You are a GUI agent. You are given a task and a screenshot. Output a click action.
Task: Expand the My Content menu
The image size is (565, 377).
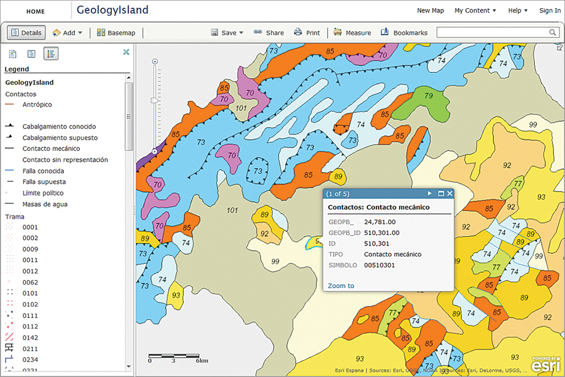pos(475,10)
